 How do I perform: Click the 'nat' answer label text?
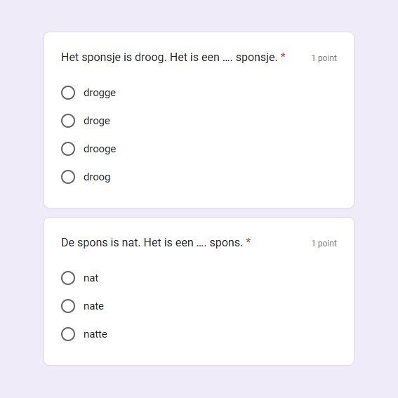pyautogui.click(x=91, y=278)
